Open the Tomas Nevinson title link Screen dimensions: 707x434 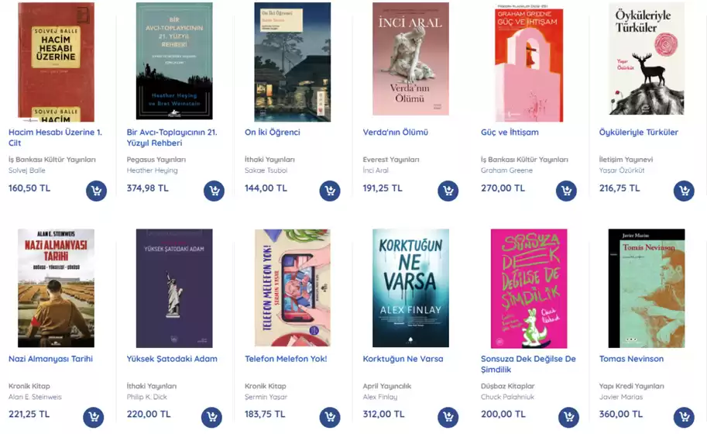coord(631,359)
